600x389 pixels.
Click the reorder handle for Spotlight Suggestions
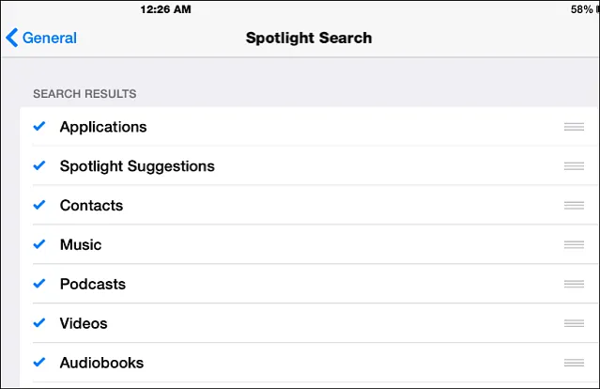[x=574, y=166]
